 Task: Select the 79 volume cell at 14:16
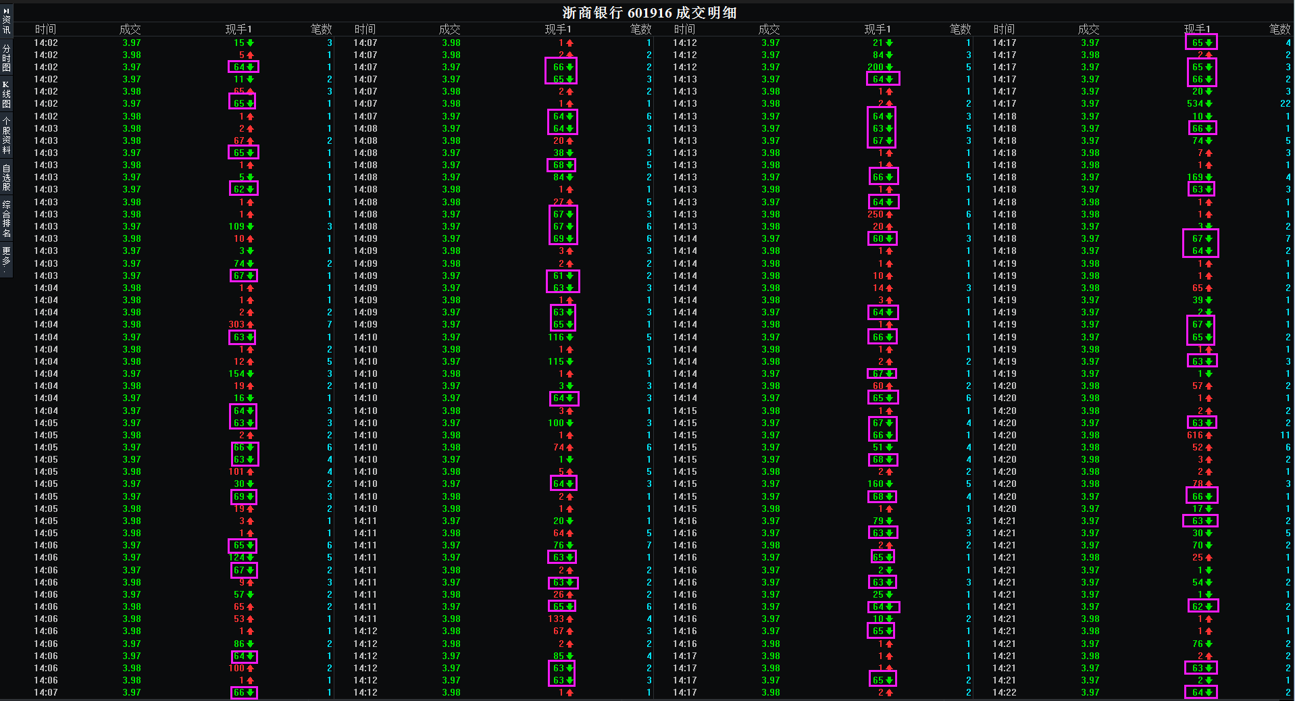click(882, 521)
